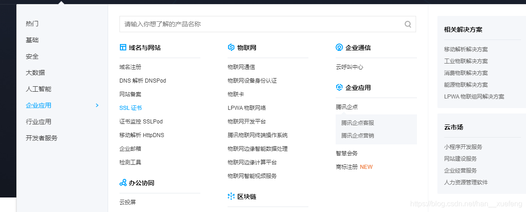
Task: Open the SSL 证书 link
Action: coord(130,108)
